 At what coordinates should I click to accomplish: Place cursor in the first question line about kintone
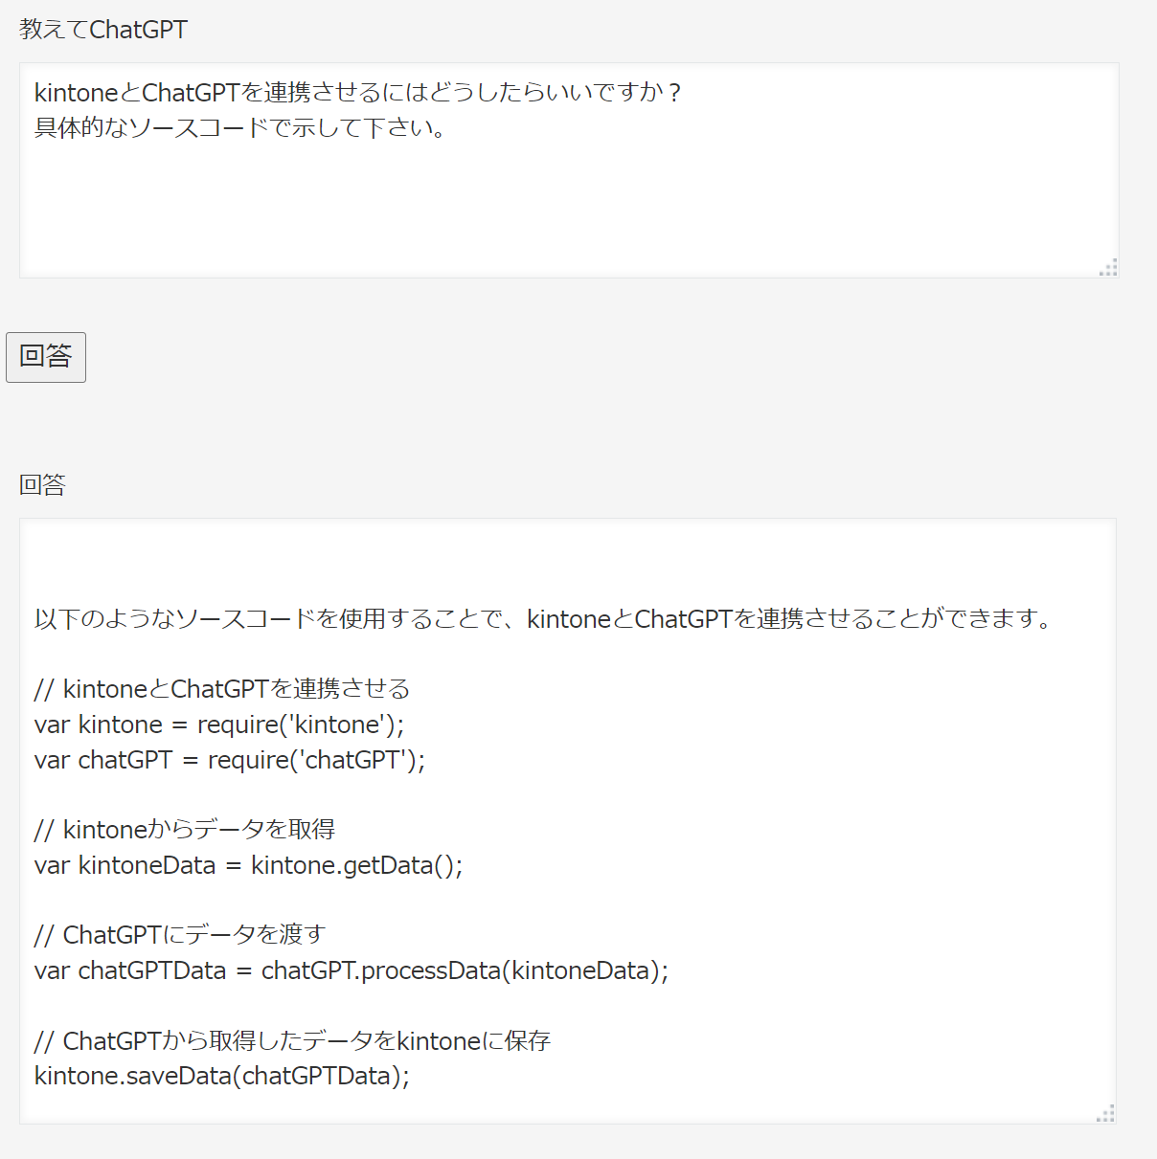tap(356, 93)
